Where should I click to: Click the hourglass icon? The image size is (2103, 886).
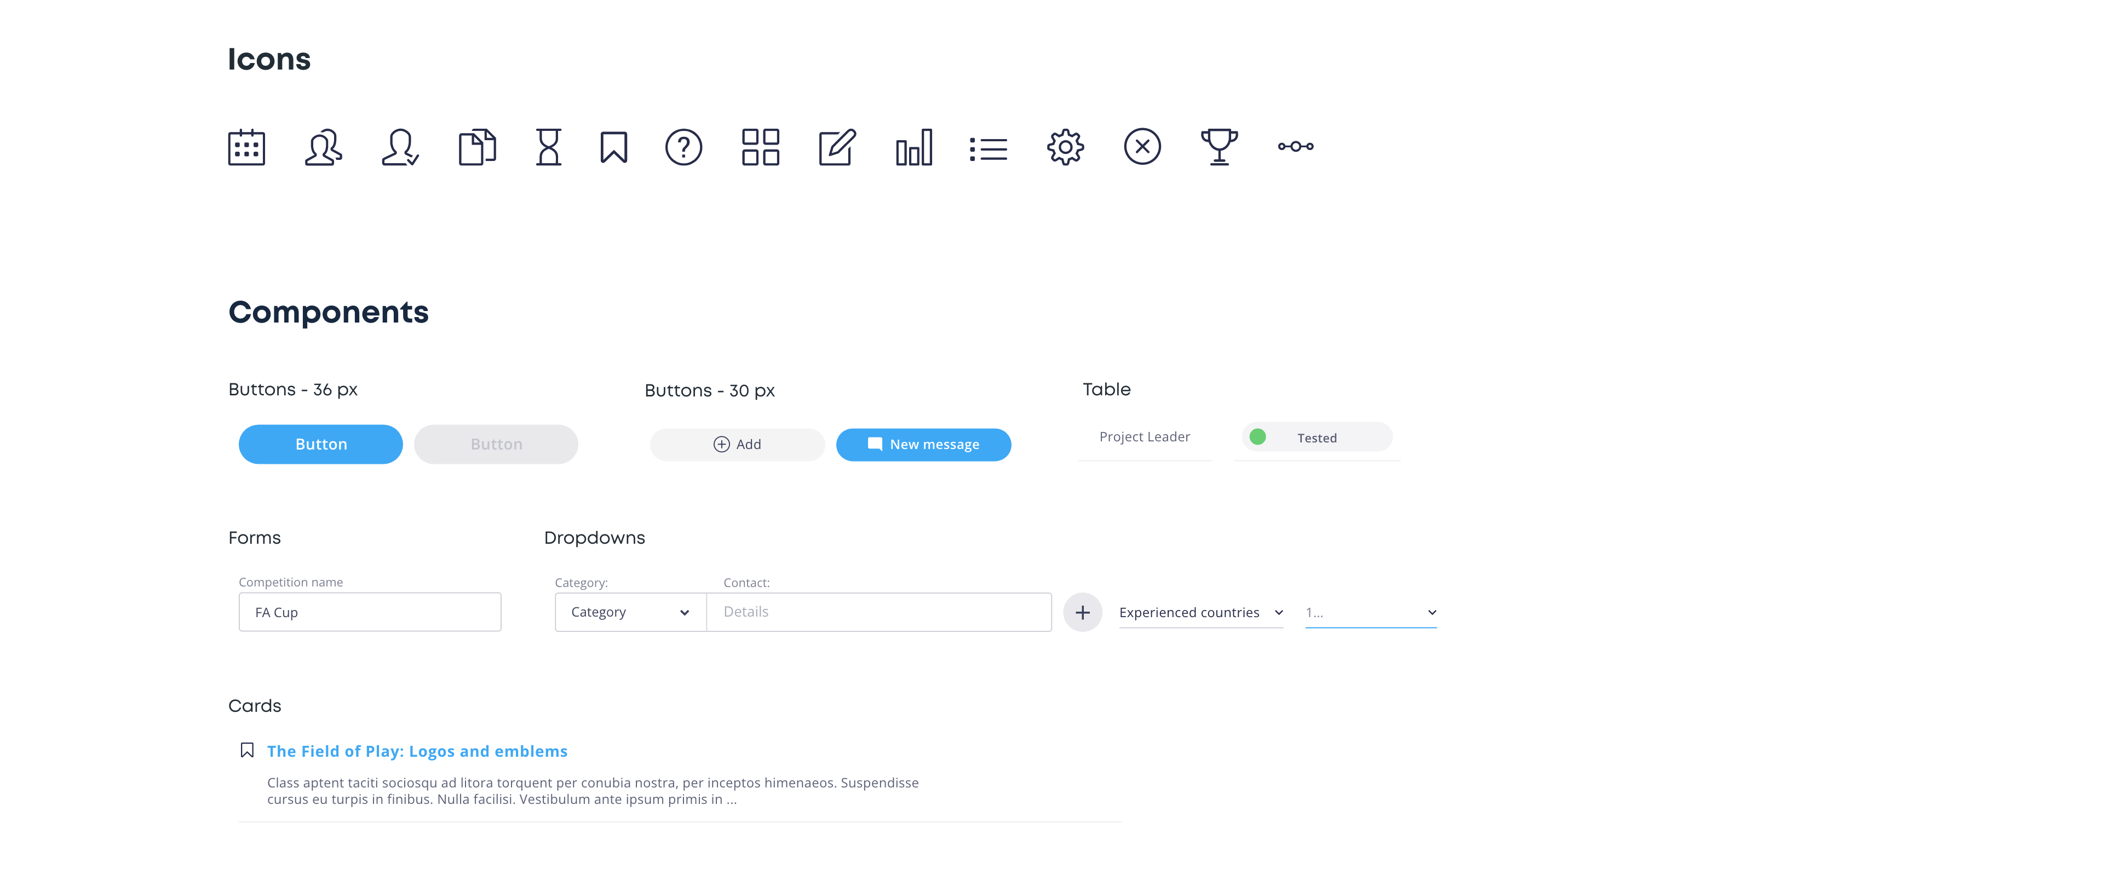pos(549,148)
